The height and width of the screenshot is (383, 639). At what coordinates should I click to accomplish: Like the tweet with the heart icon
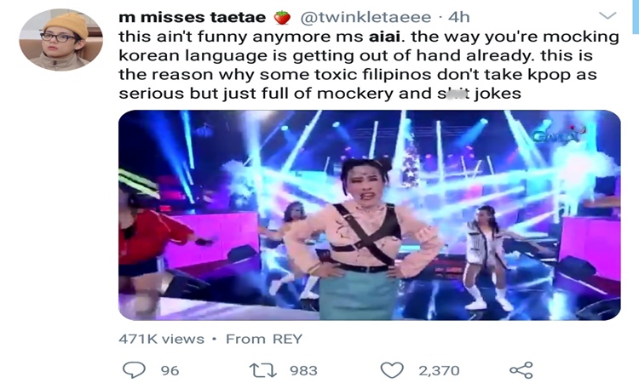pyautogui.click(x=392, y=370)
